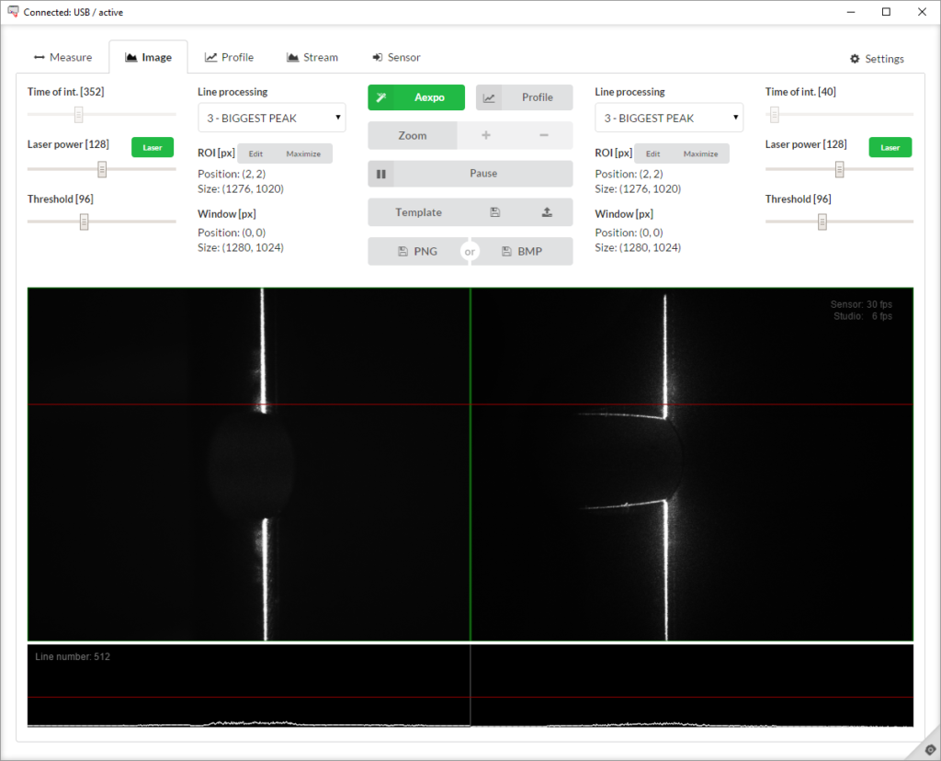This screenshot has height=761, width=941.
Task: Open the Sensor tab
Action: 396,57
